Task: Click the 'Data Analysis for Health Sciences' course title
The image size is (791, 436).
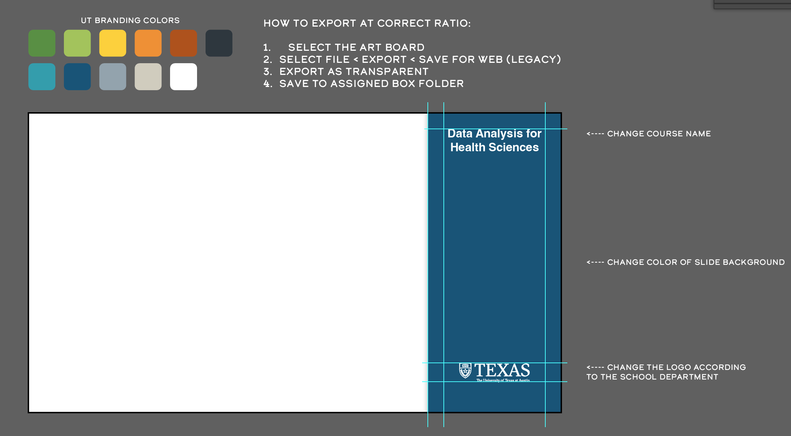Action: click(495, 140)
